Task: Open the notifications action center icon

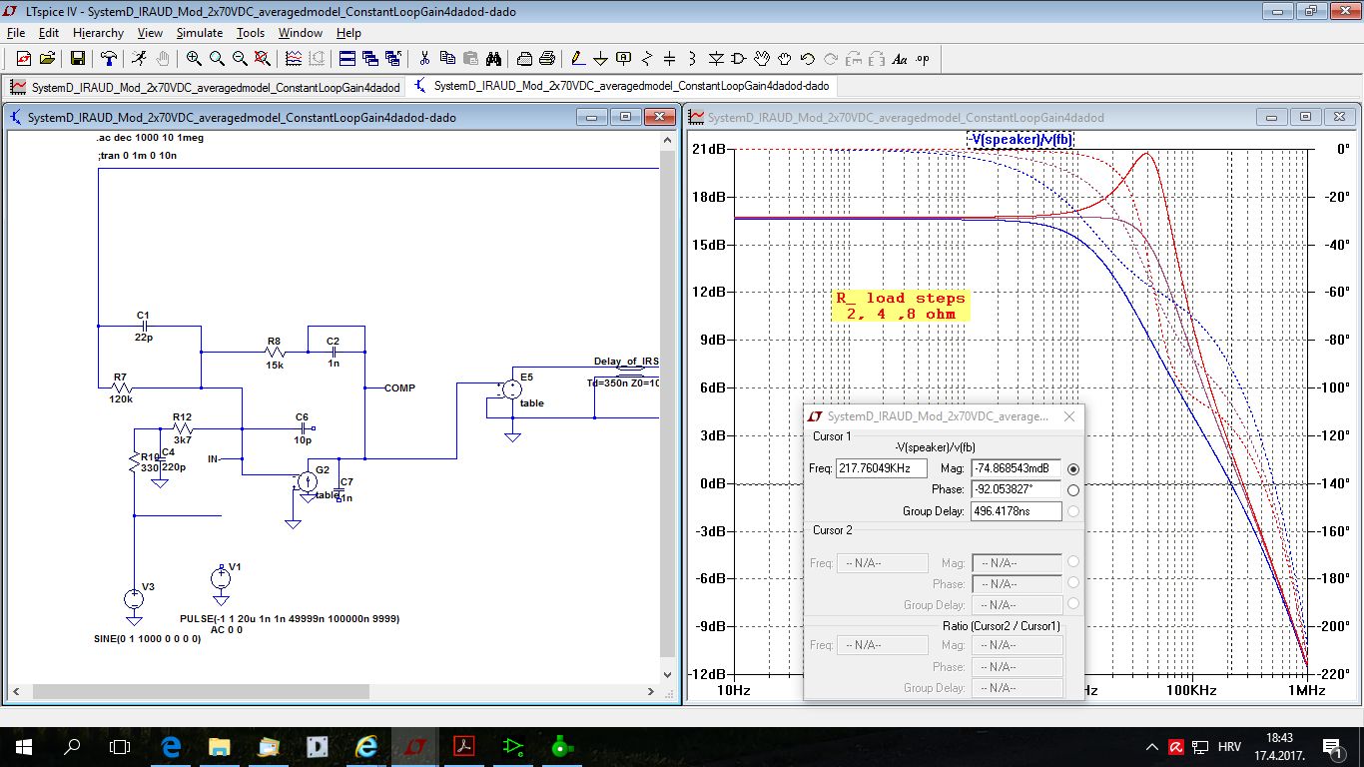Action: click(x=1332, y=746)
